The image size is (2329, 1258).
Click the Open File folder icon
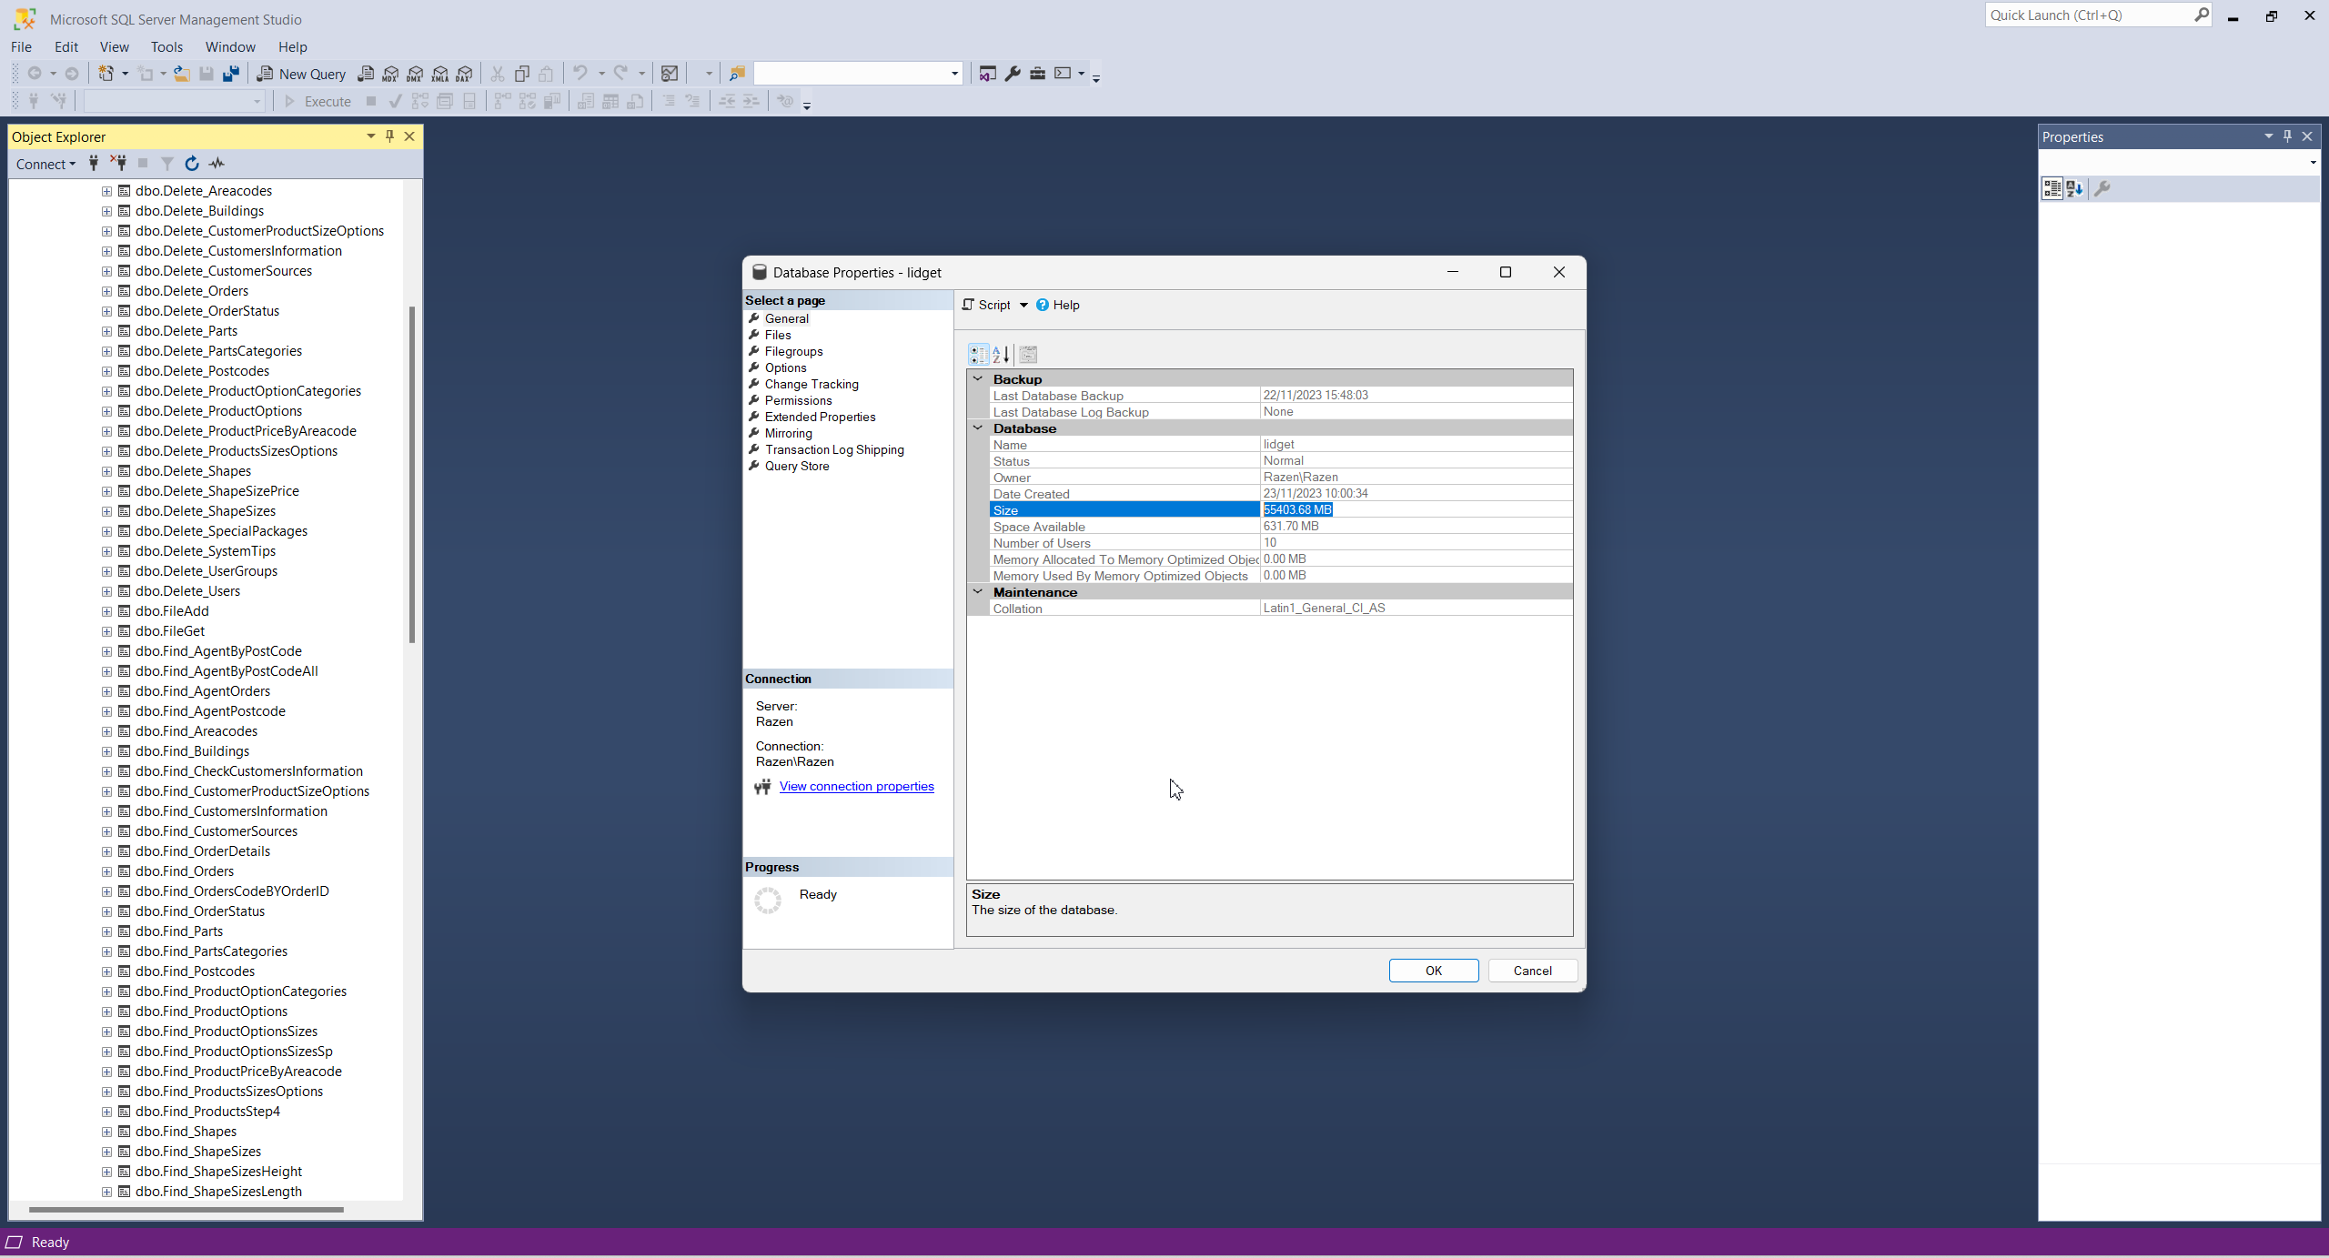coord(182,74)
